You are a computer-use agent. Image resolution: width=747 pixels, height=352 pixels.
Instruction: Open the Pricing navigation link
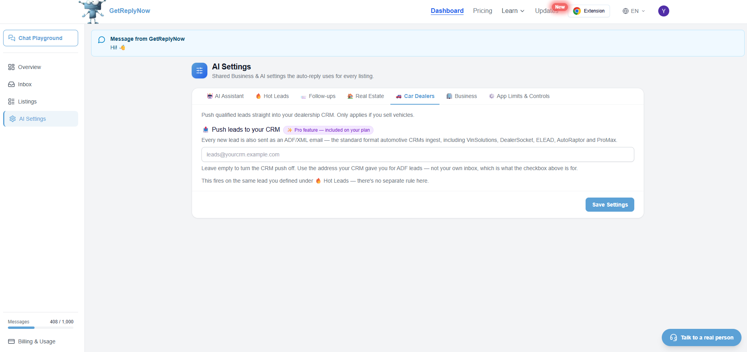point(482,11)
